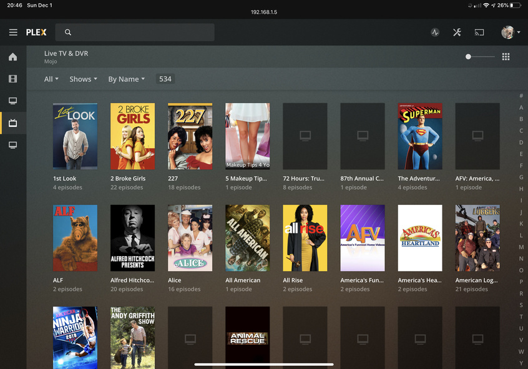The width and height of the screenshot is (528, 369).
Task: Expand the By Name sort dropdown
Action: tap(126, 79)
